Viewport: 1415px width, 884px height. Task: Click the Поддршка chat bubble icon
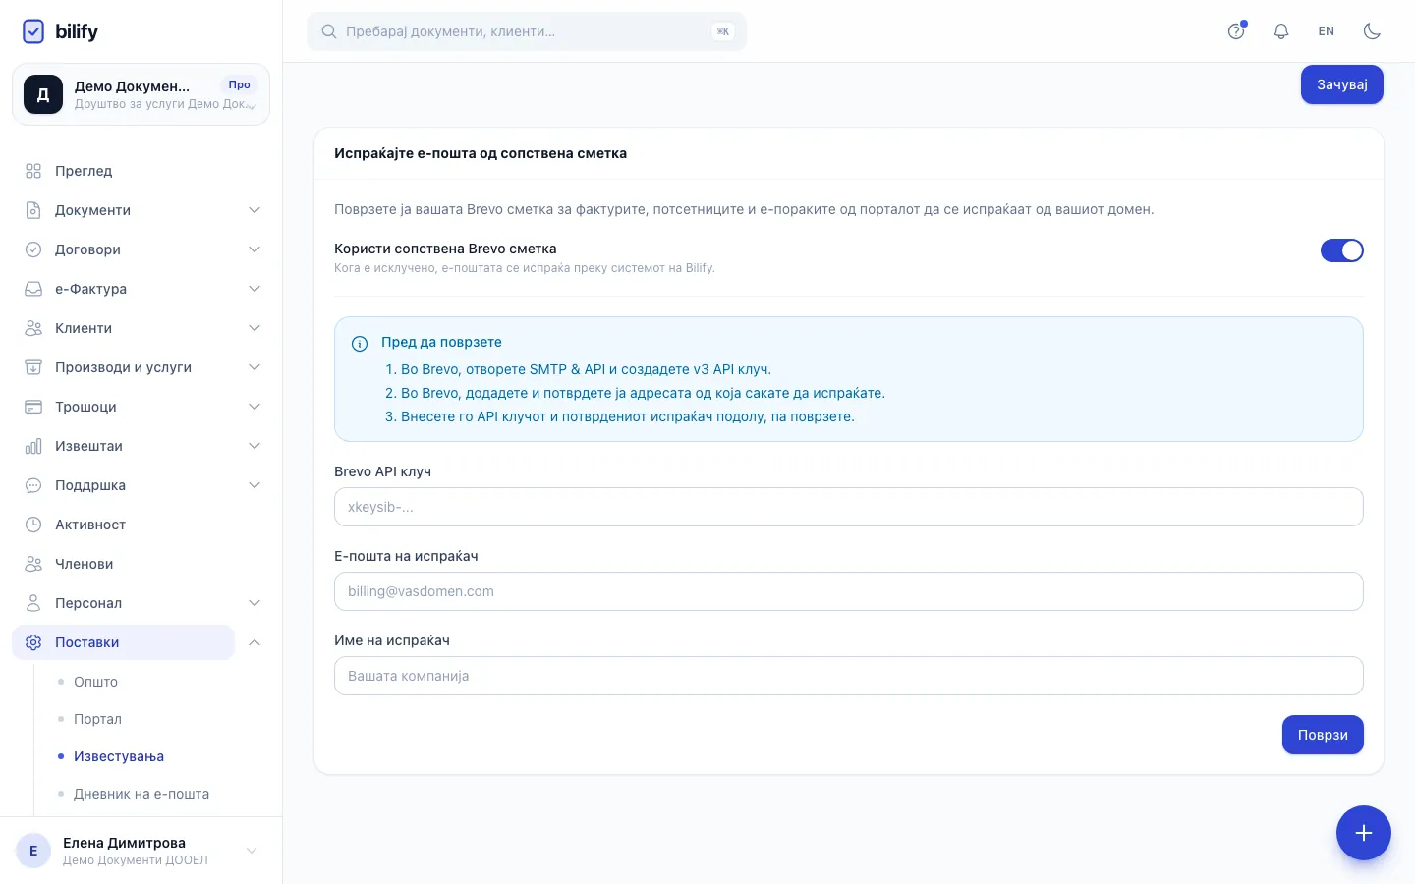(33, 485)
